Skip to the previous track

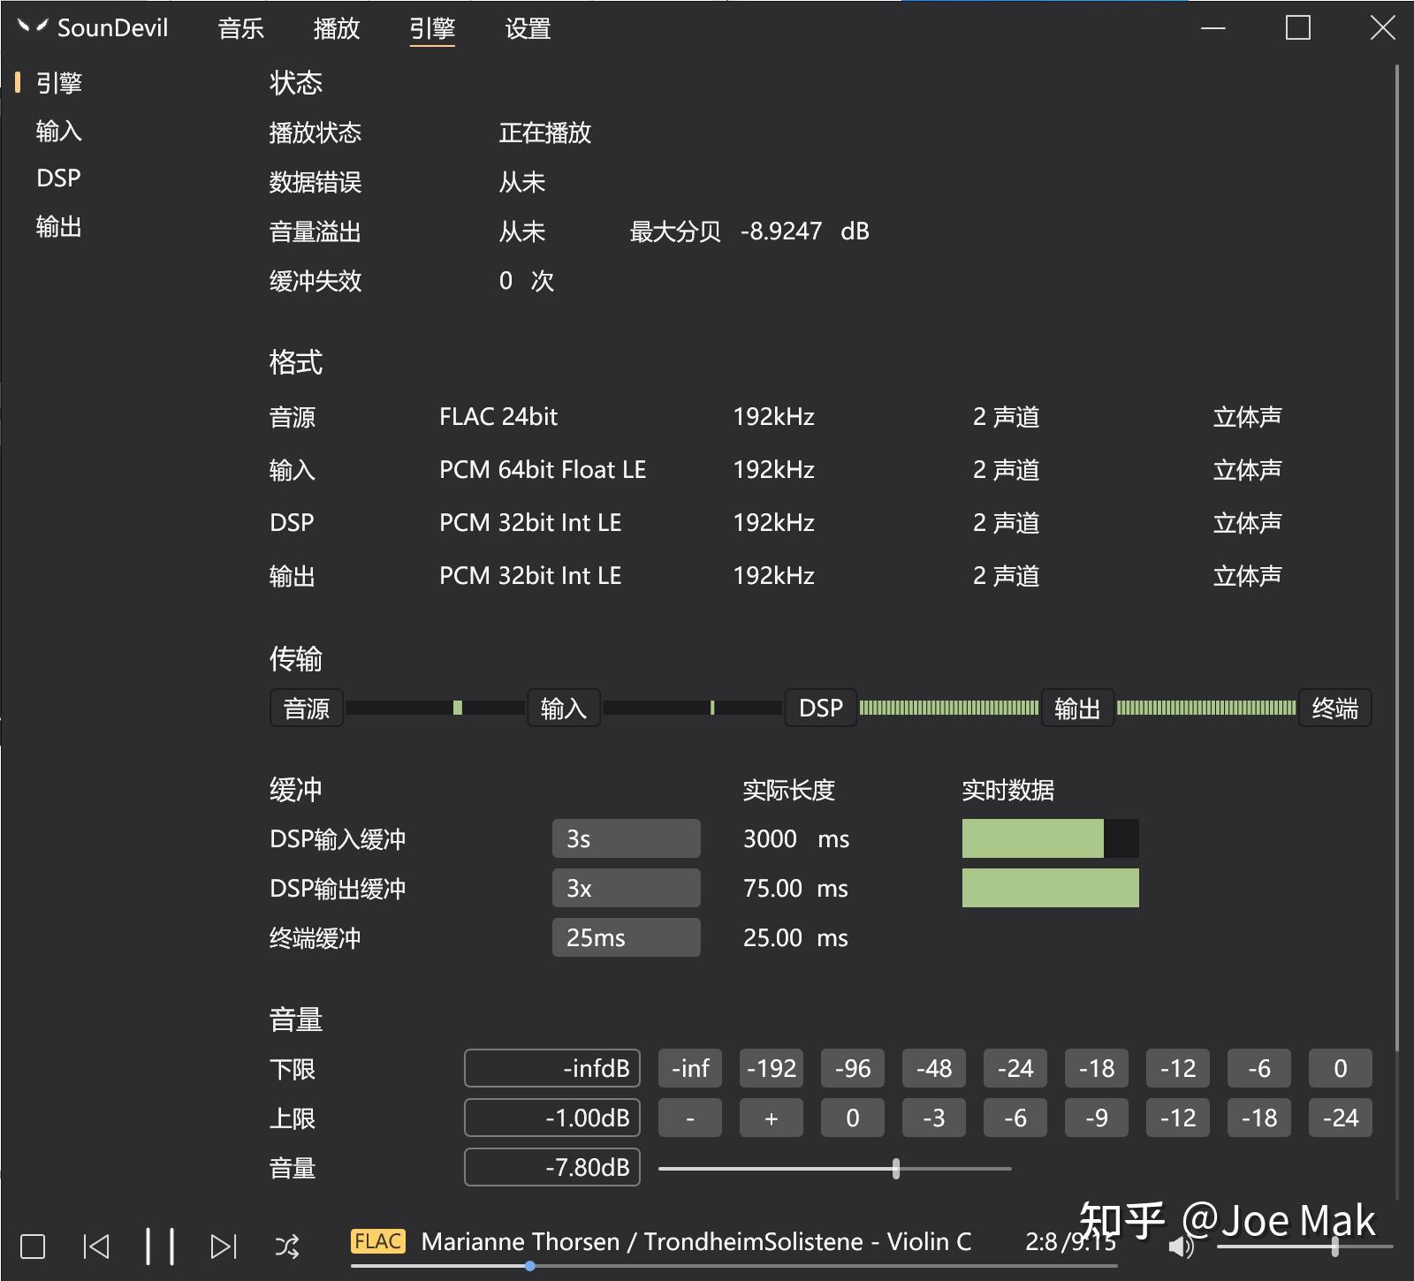[x=96, y=1247]
